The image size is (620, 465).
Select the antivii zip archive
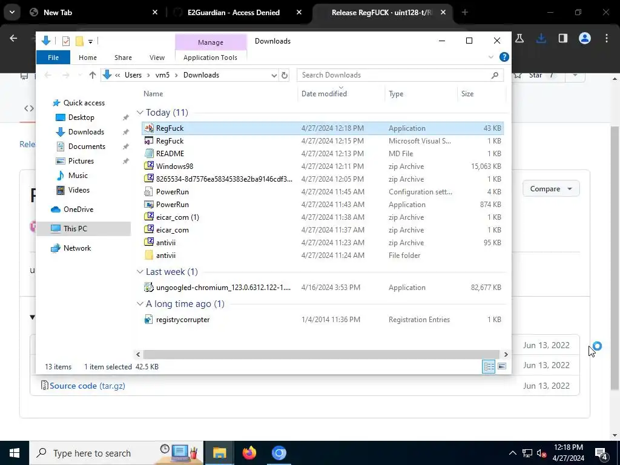[322, 243]
